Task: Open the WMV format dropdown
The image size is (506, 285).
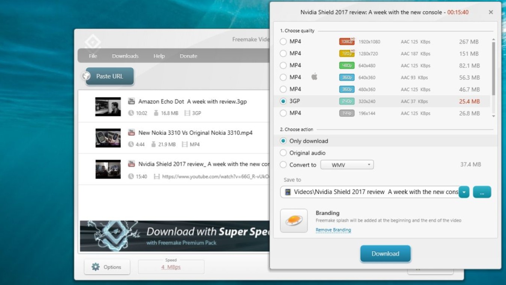Action: tap(347, 165)
